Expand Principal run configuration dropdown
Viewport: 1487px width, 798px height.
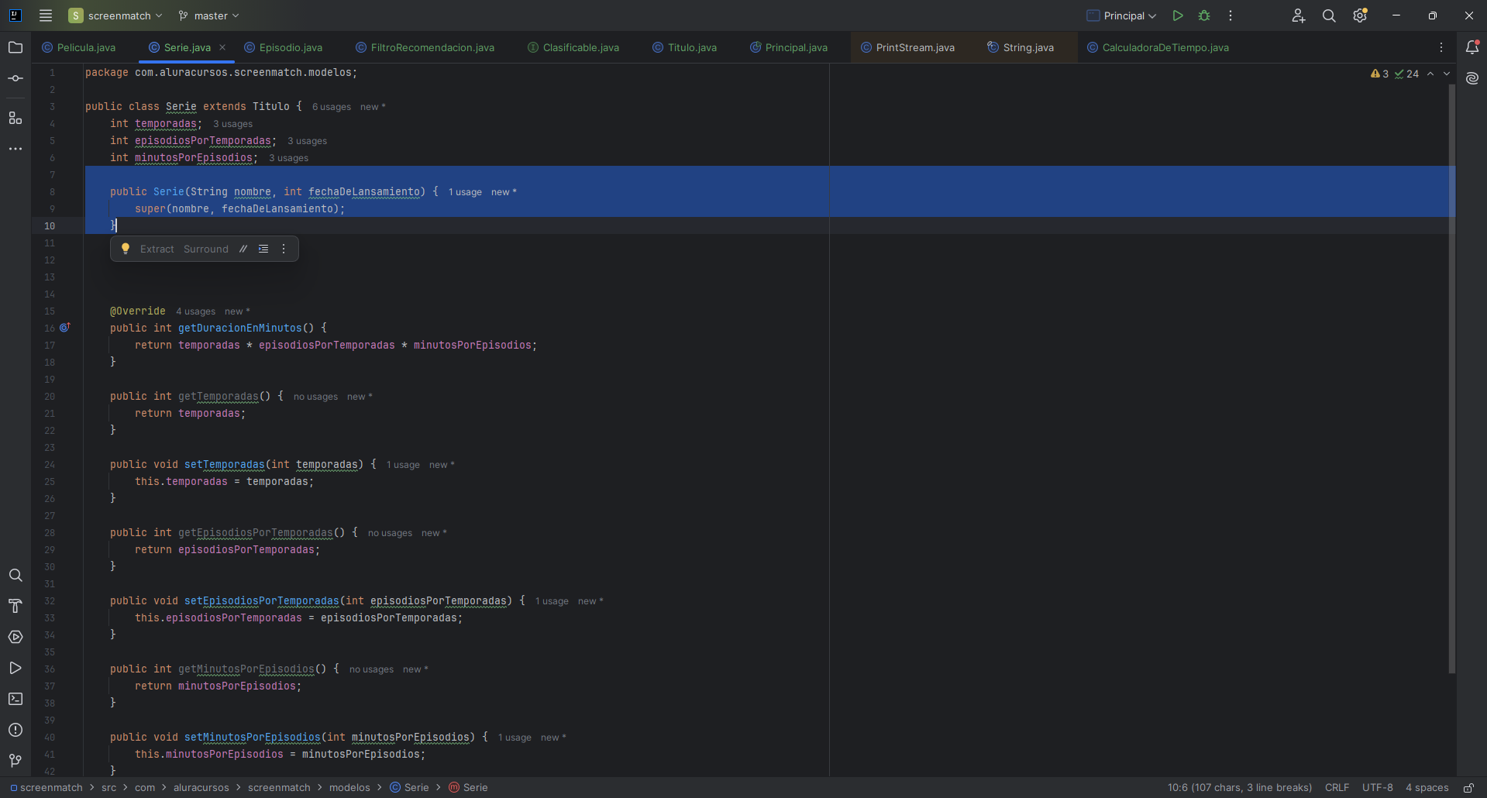[1121, 15]
